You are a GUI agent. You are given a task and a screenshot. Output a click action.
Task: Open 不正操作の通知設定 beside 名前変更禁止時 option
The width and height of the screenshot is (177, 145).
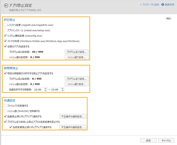coord(73,127)
